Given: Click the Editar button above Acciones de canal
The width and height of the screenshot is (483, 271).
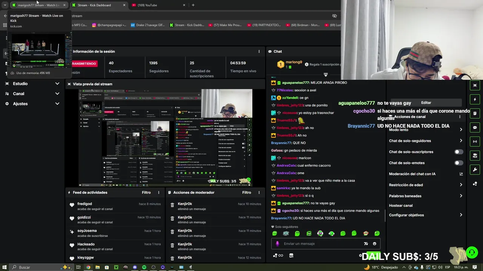Looking at the screenshot, I should tap(426, 103).
